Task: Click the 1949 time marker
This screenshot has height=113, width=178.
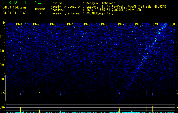Action: click(x=155, y=24)
